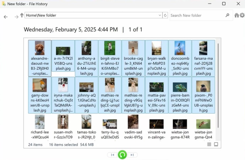Screen dimensions: 245x160
Task: Select birgit-steven-lahno dog image
Action: pos(110,58)
